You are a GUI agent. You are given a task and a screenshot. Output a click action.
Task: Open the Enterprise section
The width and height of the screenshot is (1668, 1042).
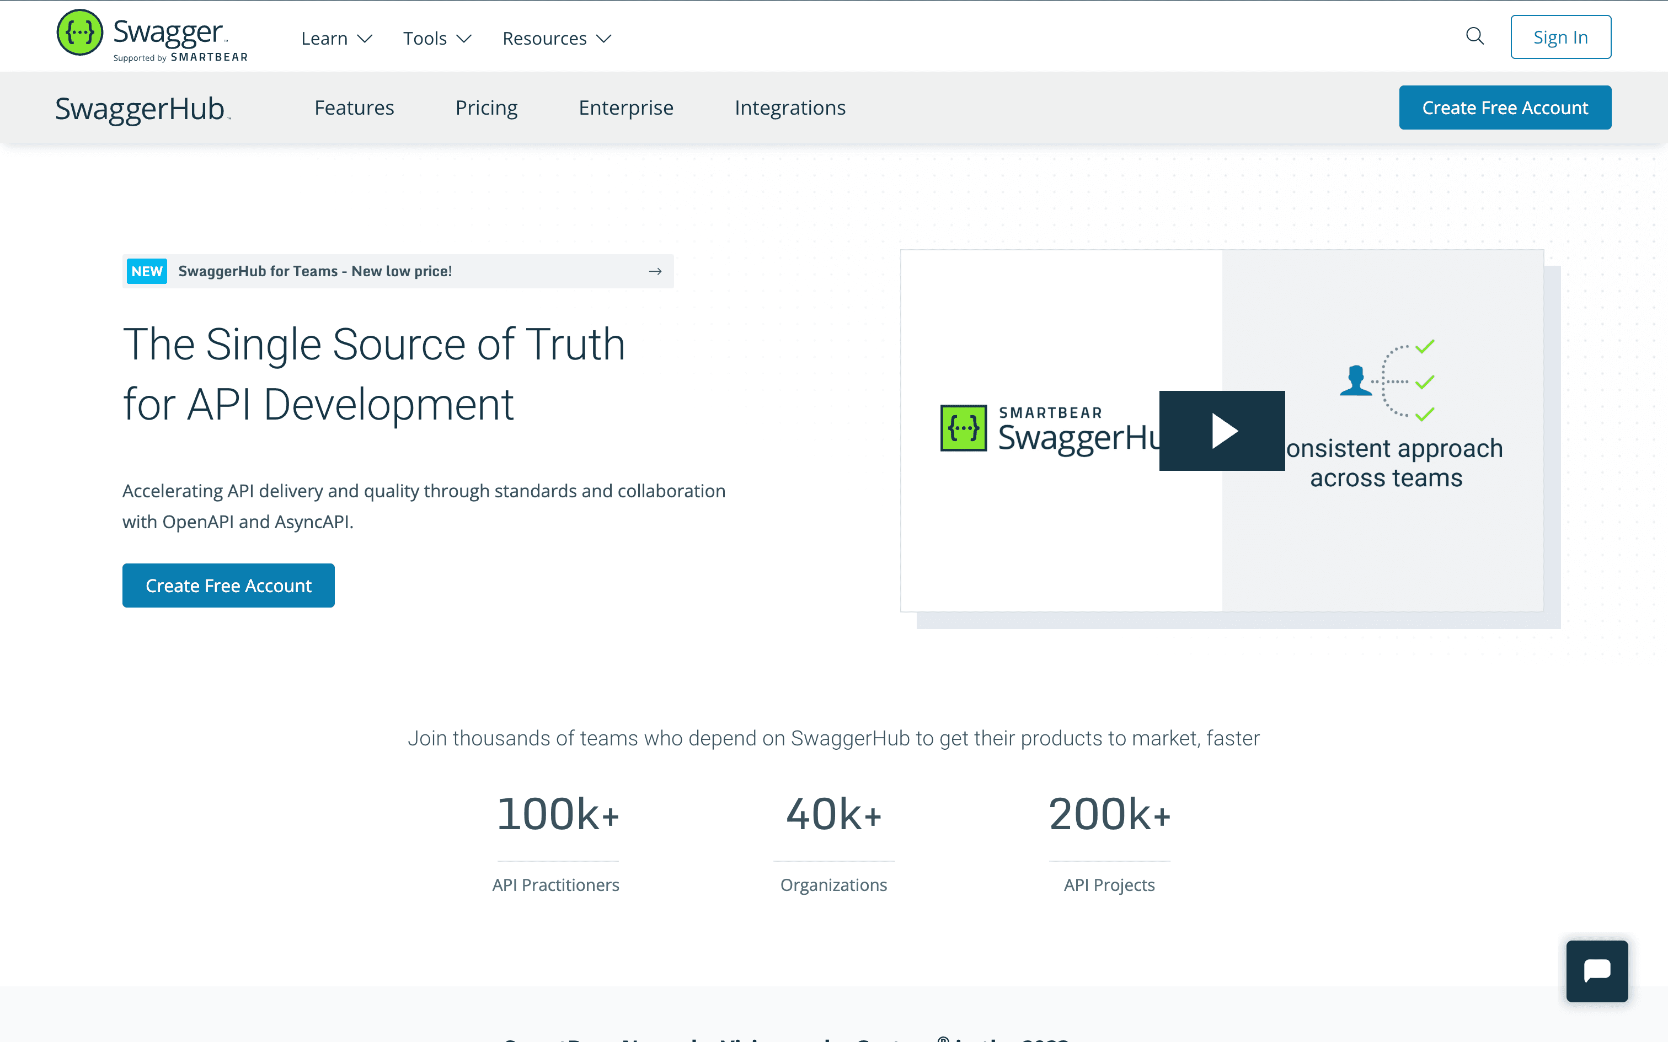click(x=626, y=108)
